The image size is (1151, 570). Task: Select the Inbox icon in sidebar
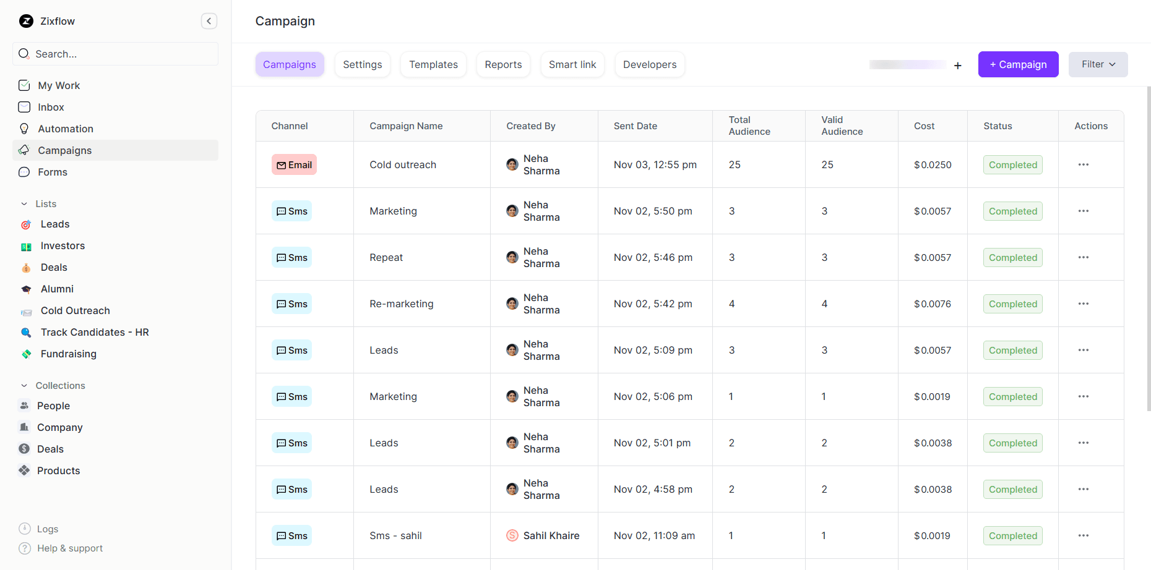(24, 107)
